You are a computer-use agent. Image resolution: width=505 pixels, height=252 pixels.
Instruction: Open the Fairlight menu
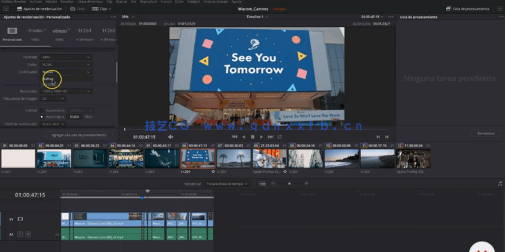tap(193, 1)
